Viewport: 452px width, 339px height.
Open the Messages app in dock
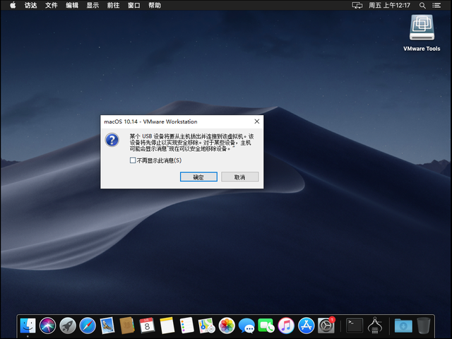point(246,326)
